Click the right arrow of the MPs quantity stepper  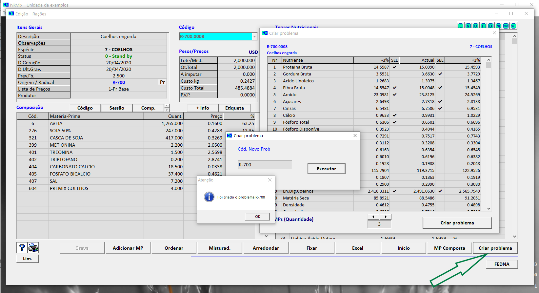coord(386,217)
